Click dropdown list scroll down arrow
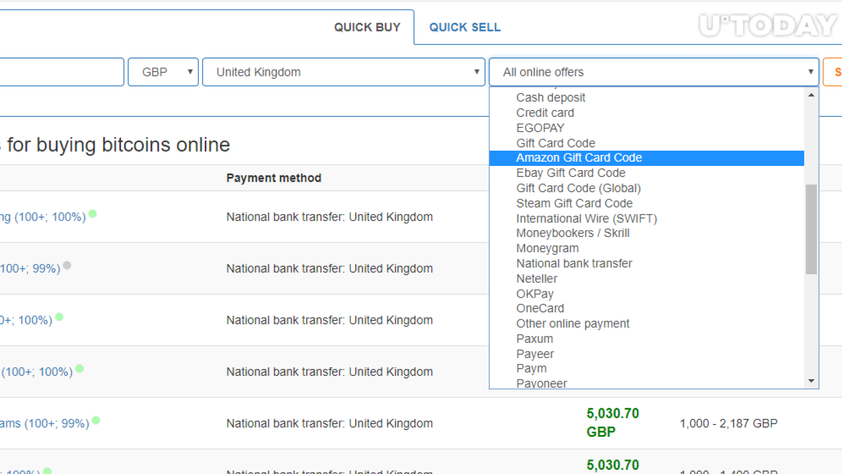 811,381
